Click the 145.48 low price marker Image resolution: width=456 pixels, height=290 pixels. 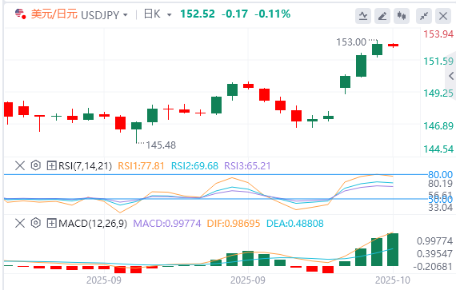click(x=161, y=145)
